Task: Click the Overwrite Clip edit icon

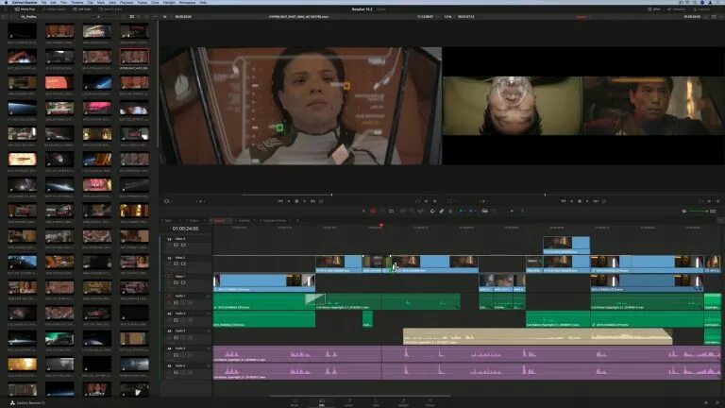Action: click(x=412, y=211)
